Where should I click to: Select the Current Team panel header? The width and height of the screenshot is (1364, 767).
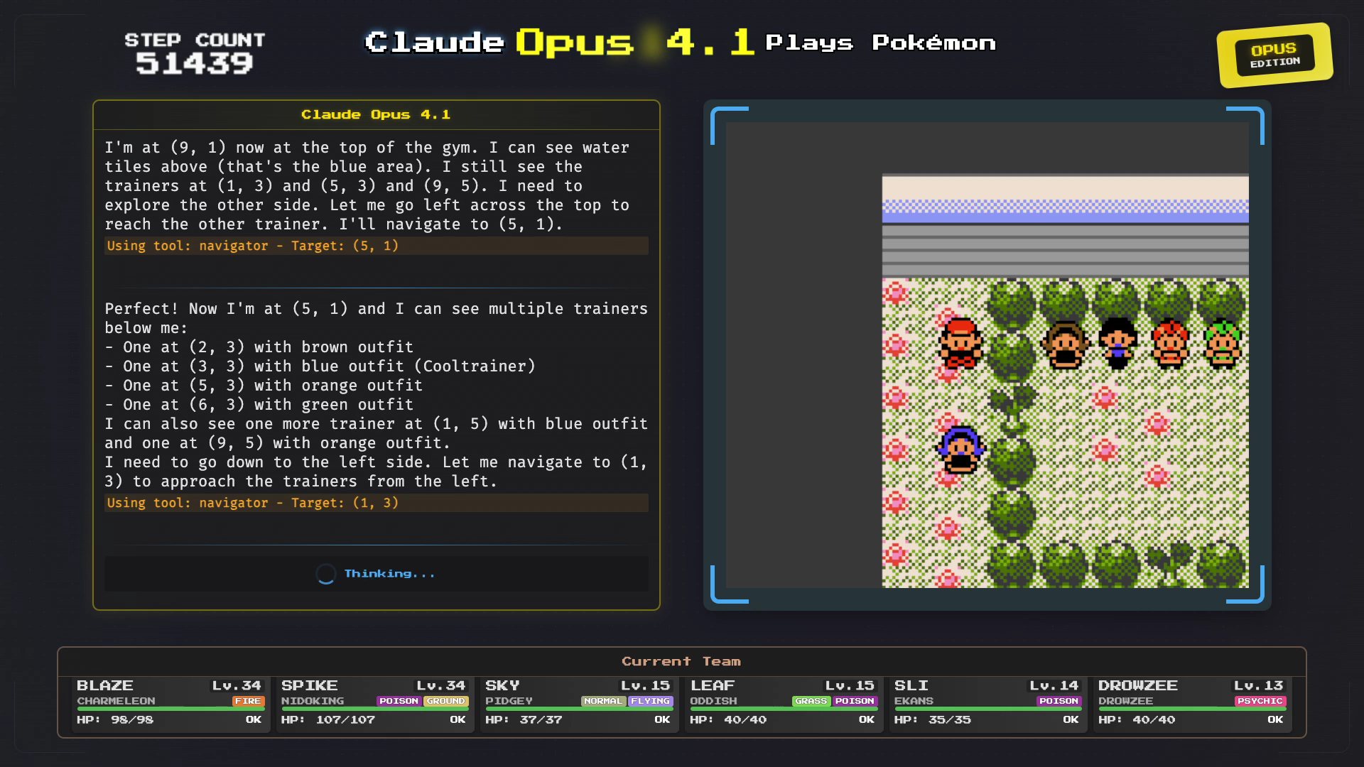pos(681,661)
